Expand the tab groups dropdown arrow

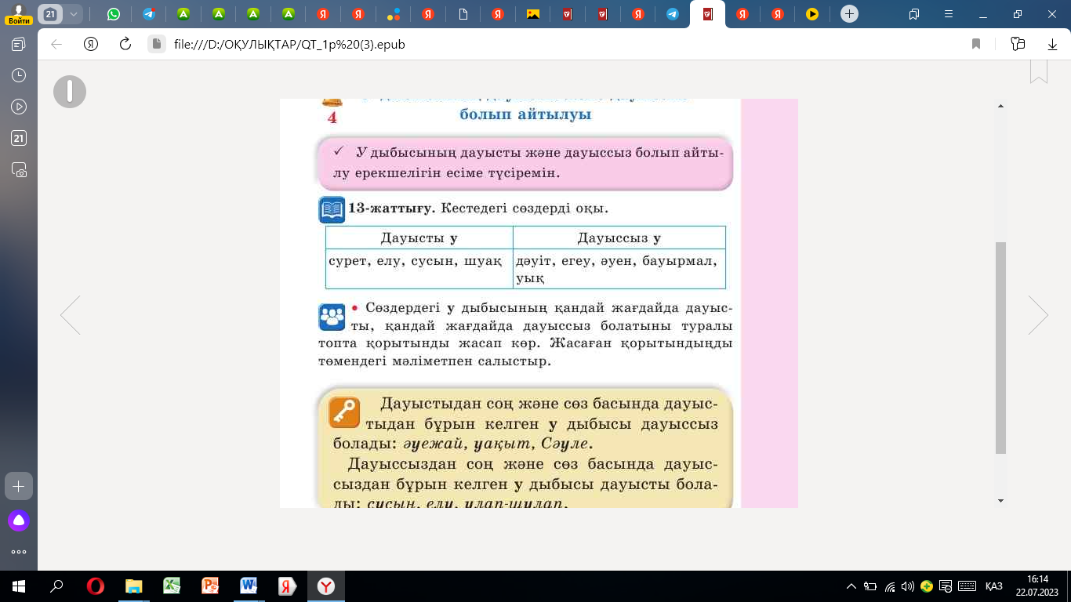pyautogui.click(x=74, y=14)
